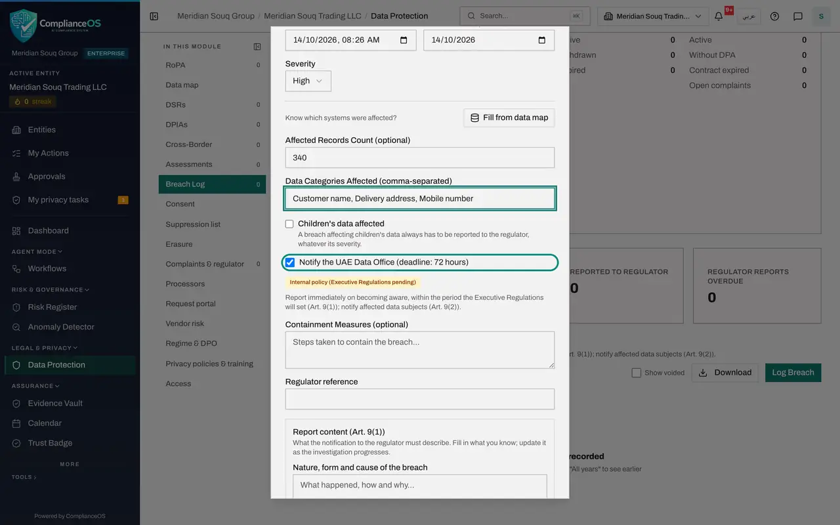Click the Approvals sidebar icon
This screenshot has width=840, height=525.
(x=16, y=177)
